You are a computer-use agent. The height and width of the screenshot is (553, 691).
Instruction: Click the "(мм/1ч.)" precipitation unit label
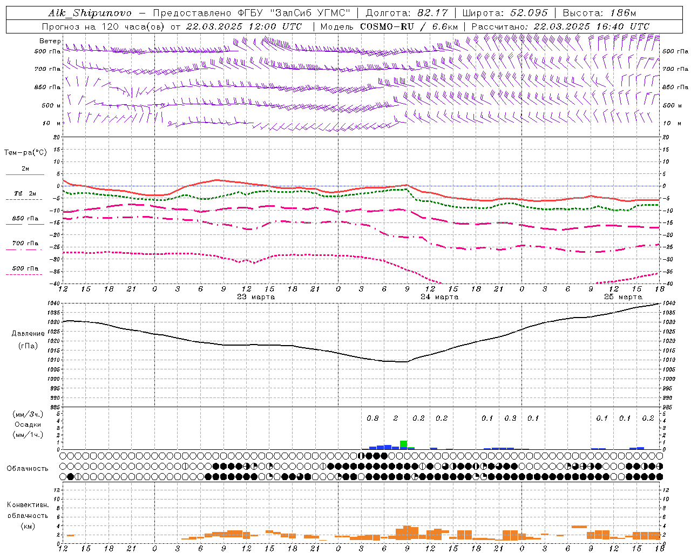click(28, 435)
